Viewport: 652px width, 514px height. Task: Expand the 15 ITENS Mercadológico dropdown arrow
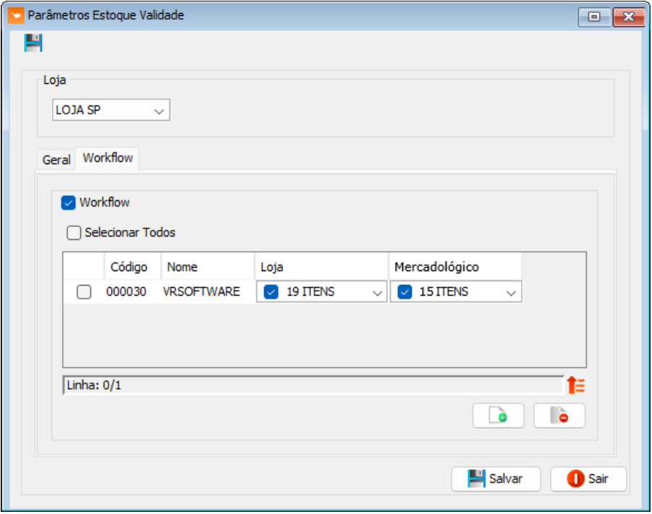511,293
